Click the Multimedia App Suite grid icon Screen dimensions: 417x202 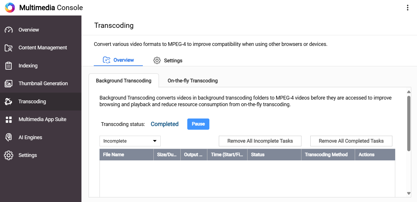click(9, 120)
